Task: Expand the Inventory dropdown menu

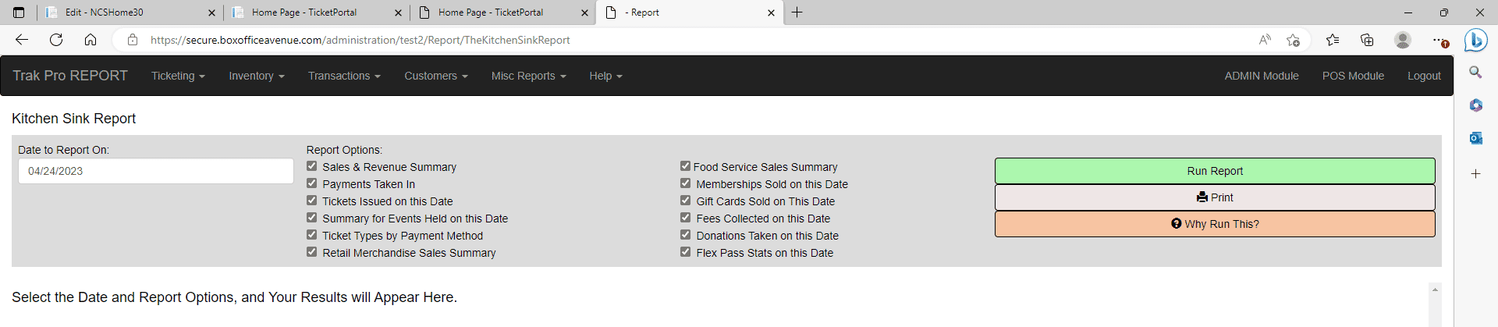Action: point(256,76)
